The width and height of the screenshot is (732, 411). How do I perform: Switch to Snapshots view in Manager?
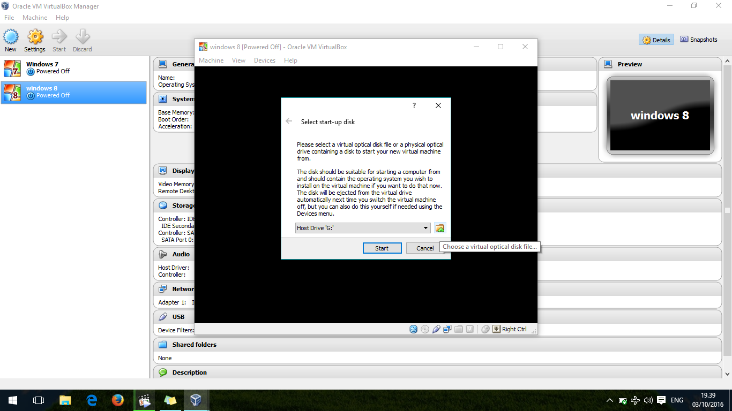699,40
